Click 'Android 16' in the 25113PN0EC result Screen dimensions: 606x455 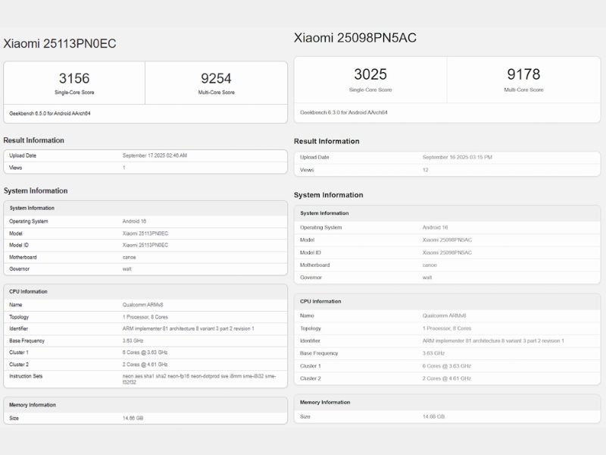click(135, 221)
